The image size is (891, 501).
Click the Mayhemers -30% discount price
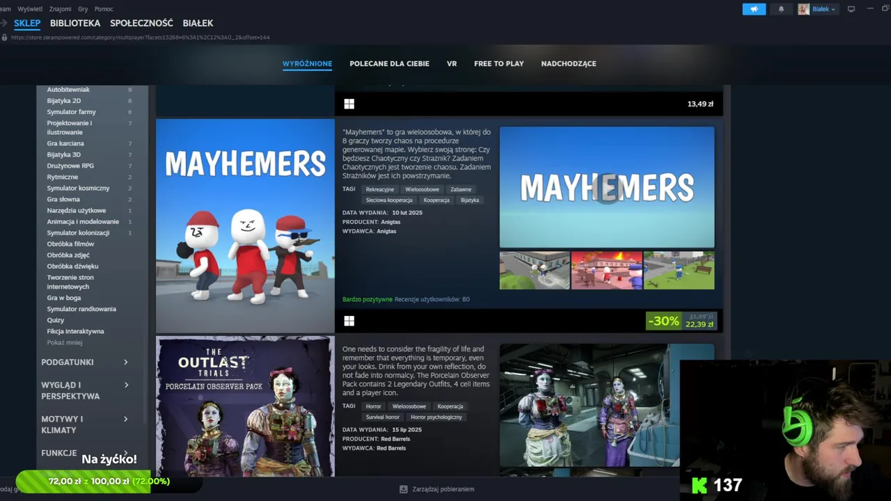coord(681,321)
